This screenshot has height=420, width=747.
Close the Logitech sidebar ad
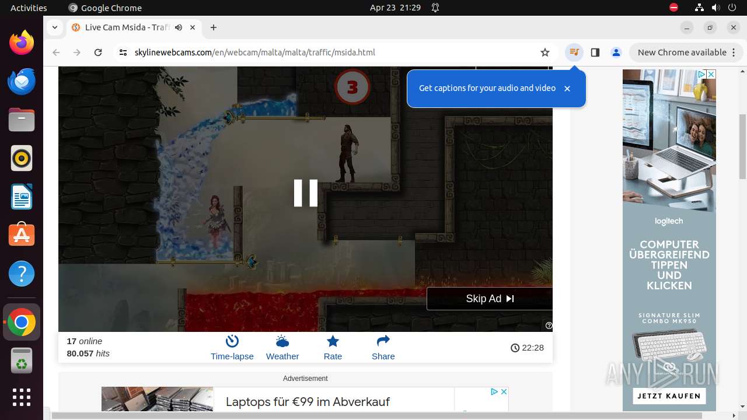[711, 74]
